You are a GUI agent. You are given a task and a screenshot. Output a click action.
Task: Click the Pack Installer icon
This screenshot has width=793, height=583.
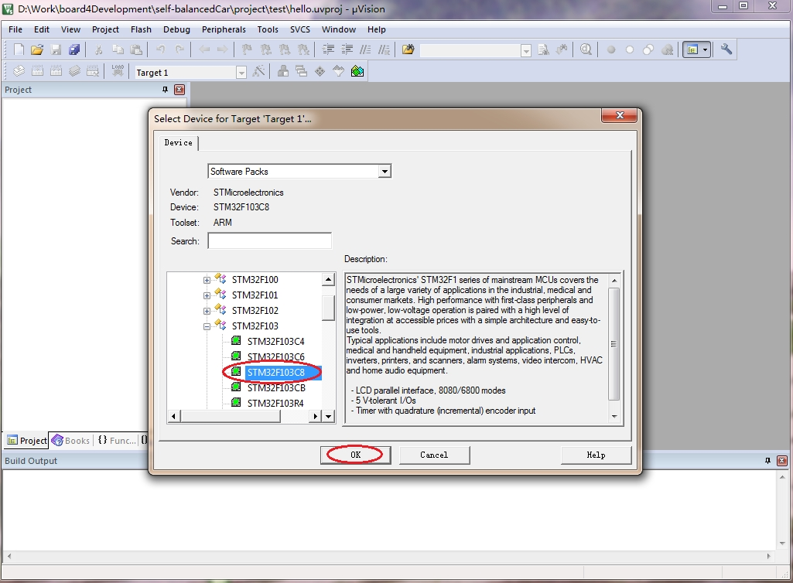point(357,71)
